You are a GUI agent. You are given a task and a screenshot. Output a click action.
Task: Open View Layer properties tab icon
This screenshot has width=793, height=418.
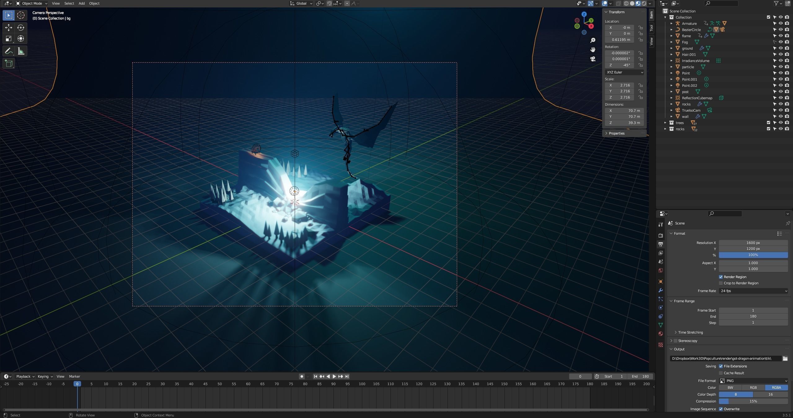pos(661,253)
